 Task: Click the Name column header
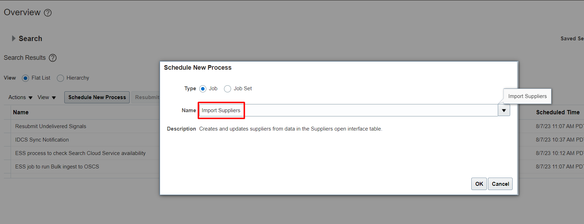(x=20, y=112)
